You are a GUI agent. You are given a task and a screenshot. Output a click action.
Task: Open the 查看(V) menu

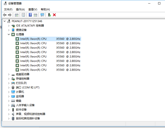tap(33, 9)
